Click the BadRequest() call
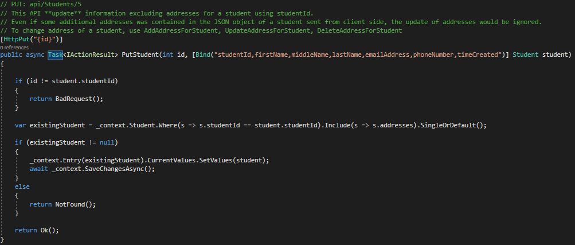575x245 pixels. click(77, 99)
